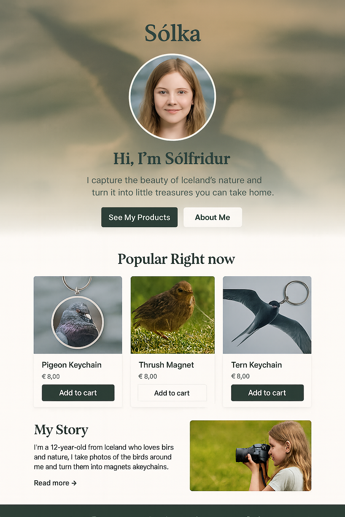Click the Pigeon Keychain price €8,00
345x517 pixels.
point(51,376)
